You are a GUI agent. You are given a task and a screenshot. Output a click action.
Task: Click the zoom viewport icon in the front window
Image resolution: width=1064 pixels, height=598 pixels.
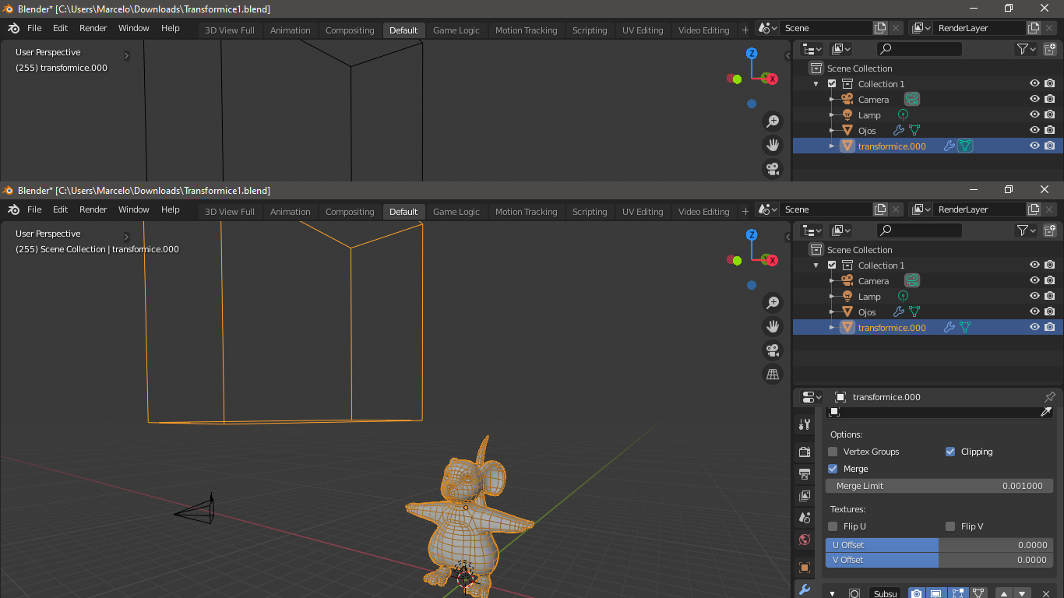pyautogui.click(x=773, y=303)
